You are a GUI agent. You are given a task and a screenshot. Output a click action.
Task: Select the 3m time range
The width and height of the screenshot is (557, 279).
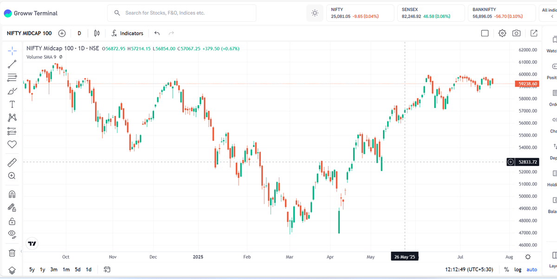pos(54,269)
